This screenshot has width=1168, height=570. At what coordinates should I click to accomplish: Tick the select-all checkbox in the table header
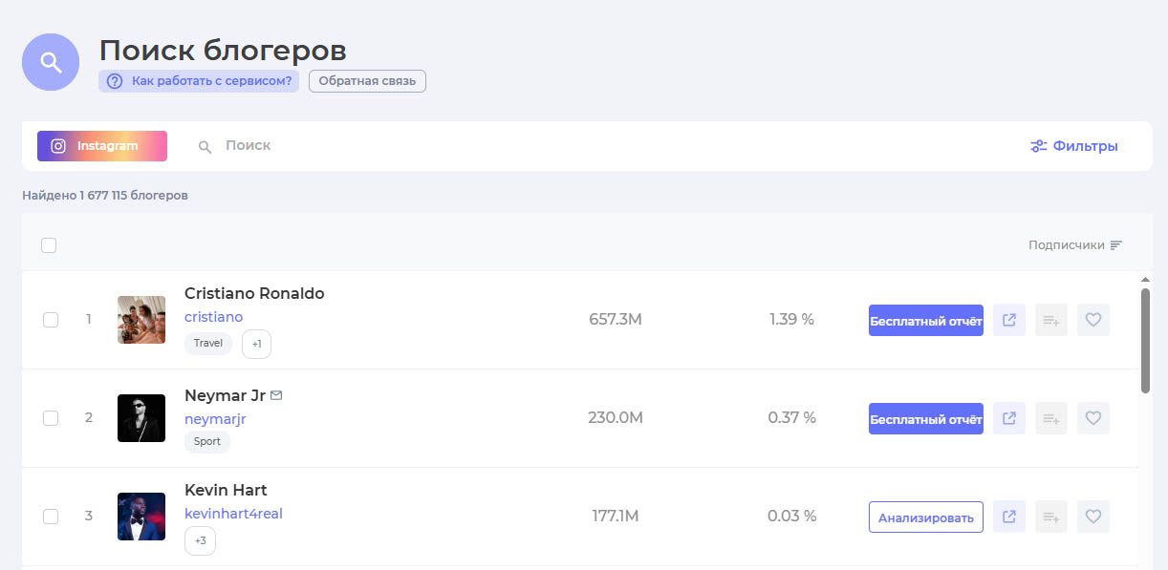point(49,245)
